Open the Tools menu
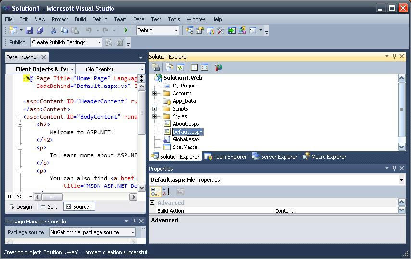411x259 pixels. coord(174,19)
